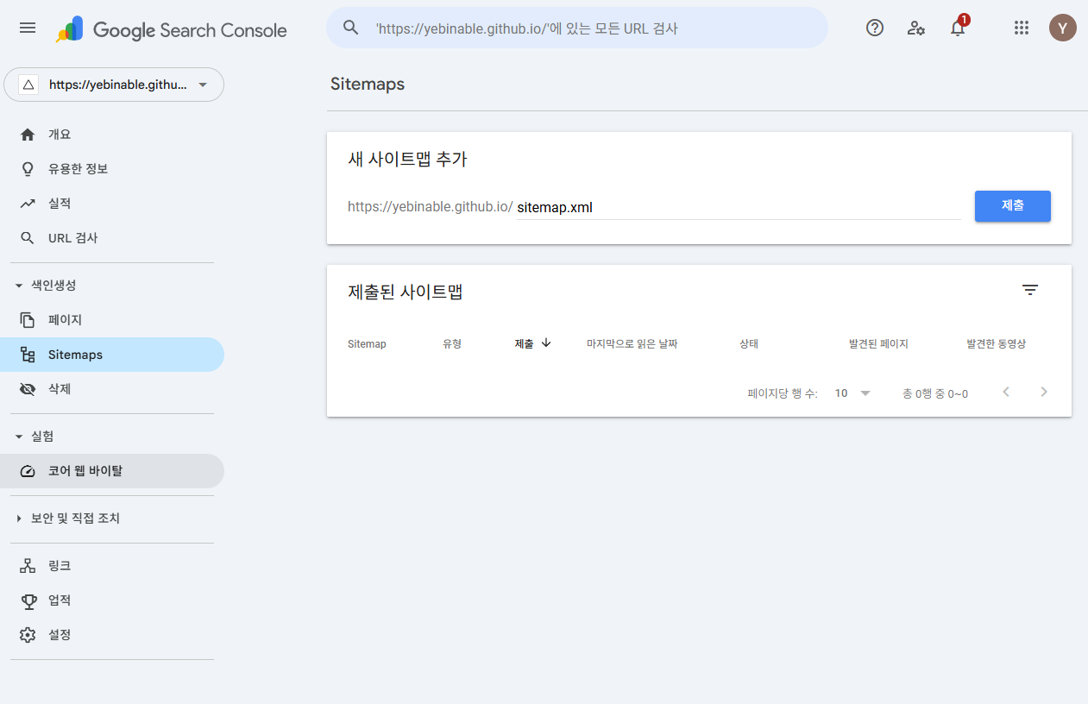The width and height of the screenshot is (1088, 704).
Task: Click the 제출 submit button
Action: pos(1013,206)
